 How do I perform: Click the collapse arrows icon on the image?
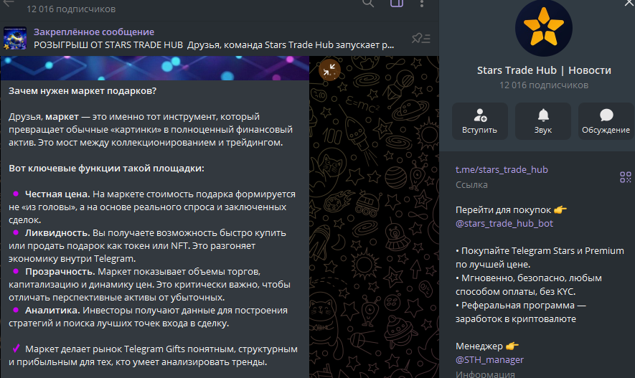329,70
